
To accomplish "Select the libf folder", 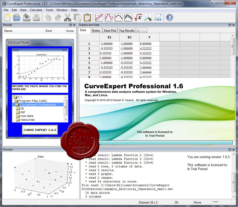I will (x=21, y=112).
